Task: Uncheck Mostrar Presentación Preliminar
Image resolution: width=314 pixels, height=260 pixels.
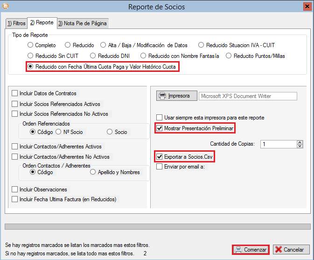Action: pos(160,128)
